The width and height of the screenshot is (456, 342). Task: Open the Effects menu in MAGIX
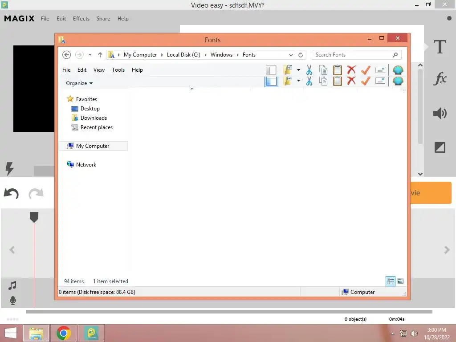[x=81, y=19]
